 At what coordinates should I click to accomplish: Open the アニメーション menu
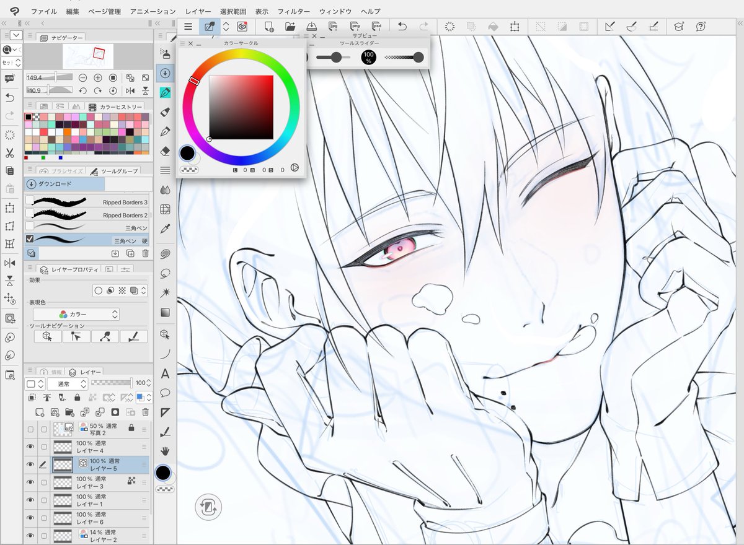click(153, 11)
